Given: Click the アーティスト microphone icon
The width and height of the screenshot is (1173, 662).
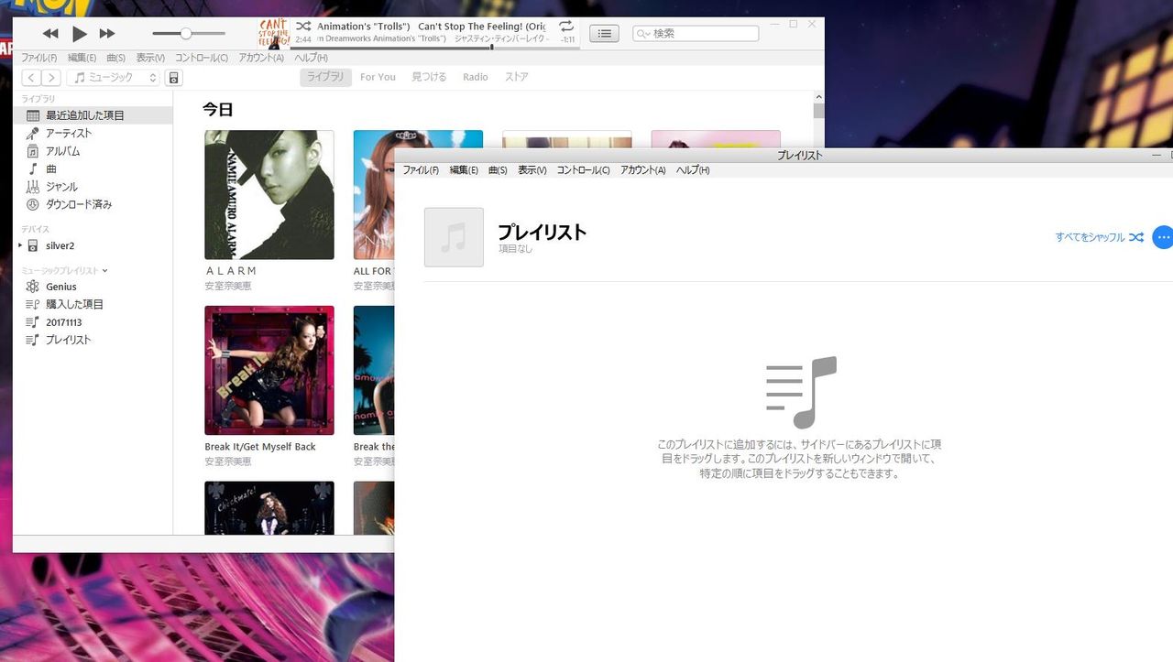Looking at the screenshot, I should click(33, 133).
